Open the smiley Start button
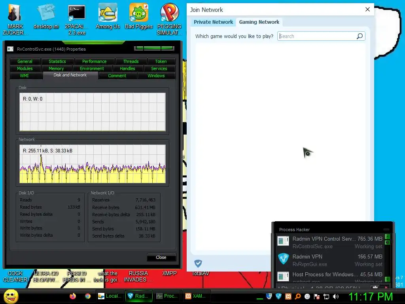This screenshot has width=405, height=304. click(x=11, y=296)
